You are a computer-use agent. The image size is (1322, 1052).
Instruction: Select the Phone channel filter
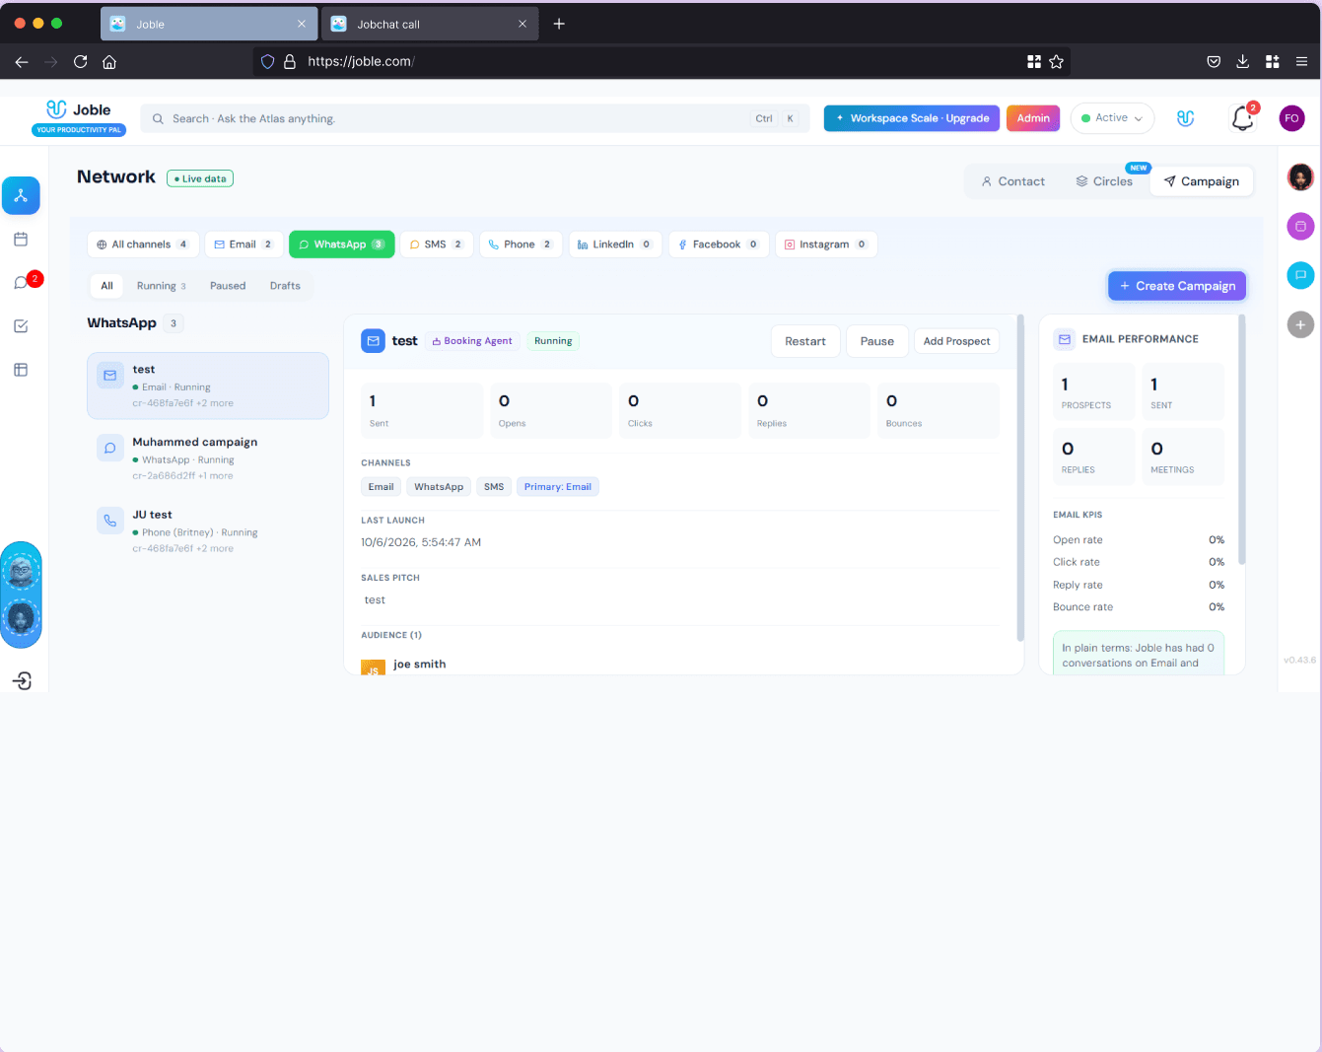pos(521,245)
